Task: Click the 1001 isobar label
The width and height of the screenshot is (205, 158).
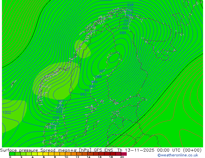Action: 51,127
